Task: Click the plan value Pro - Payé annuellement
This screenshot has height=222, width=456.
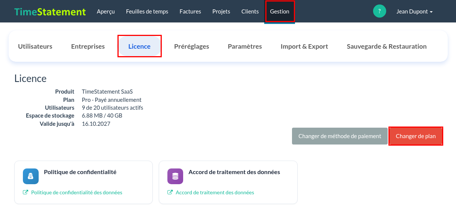Action: click(x=111, y=100)
